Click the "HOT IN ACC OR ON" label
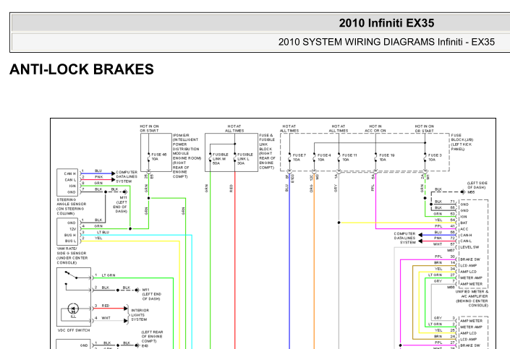Screen dimensions: 510x349 coord(375,129)
